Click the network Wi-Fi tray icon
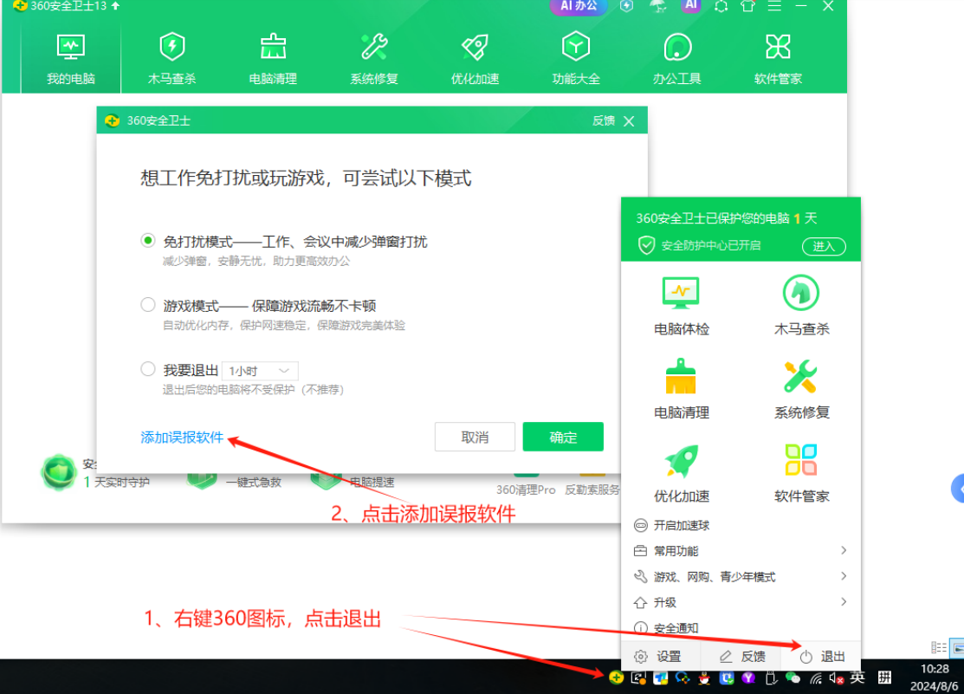 click(x=816, y=678)
